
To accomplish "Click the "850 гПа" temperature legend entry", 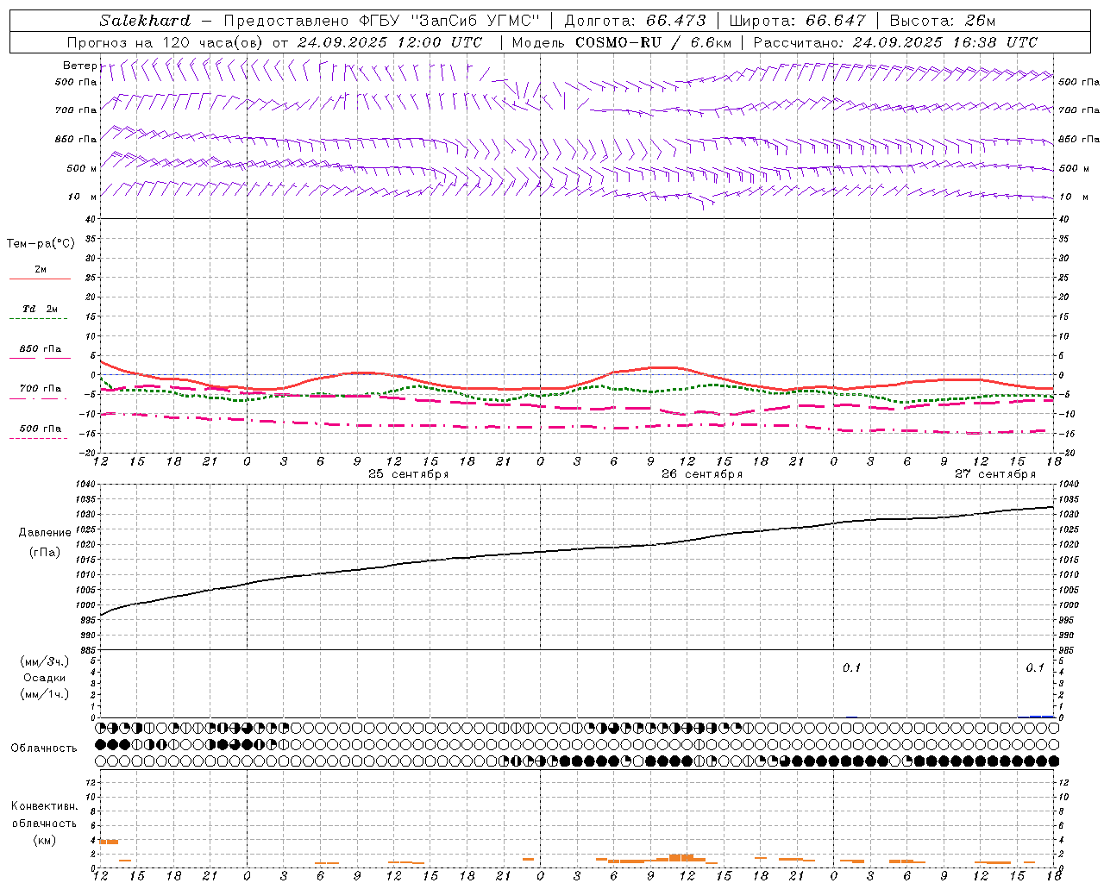I will (x=41, y=349).
